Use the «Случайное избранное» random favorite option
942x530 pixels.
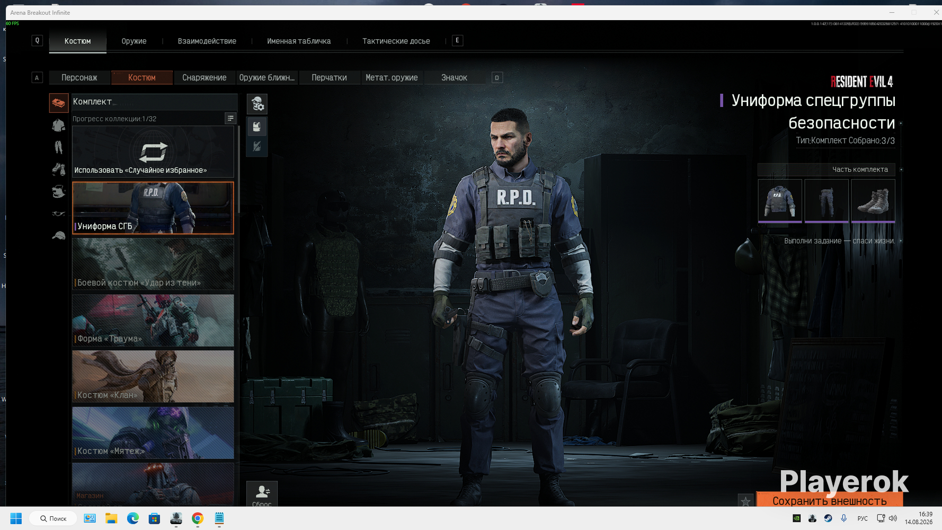tap(153, 152)
